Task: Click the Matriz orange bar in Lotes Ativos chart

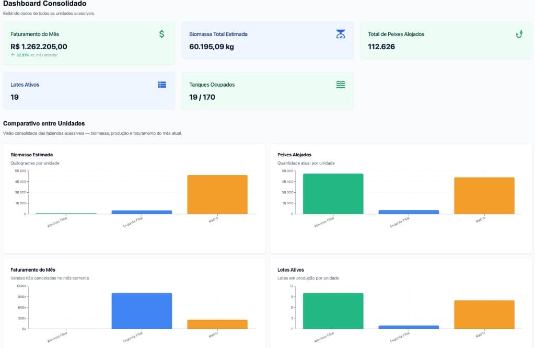Action: click(x=484, y=315)
